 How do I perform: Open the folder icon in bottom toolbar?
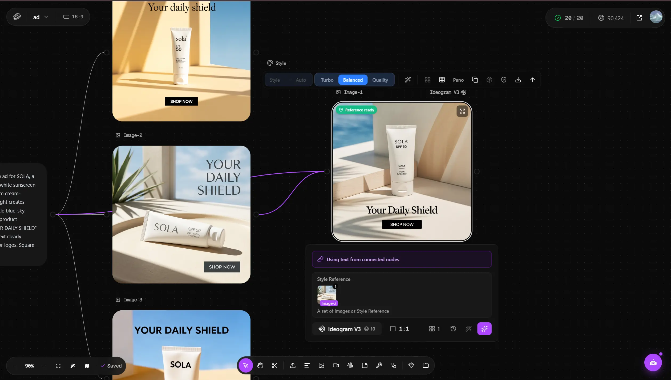(x=426, y=365)
